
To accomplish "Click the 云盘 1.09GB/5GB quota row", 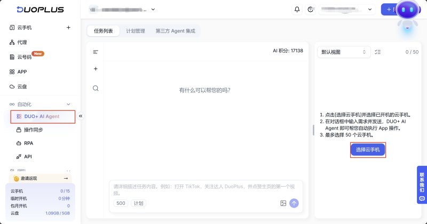I will (x=41, y=213).
